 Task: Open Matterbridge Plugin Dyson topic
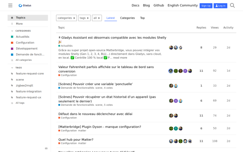pos(100,127)
